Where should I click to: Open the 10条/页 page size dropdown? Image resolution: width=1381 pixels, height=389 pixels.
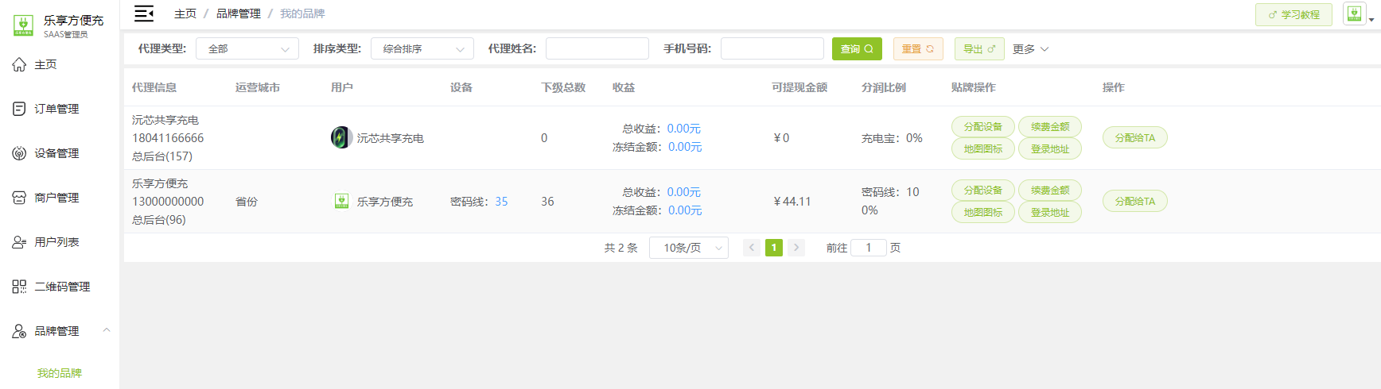[x=689, y=248]
